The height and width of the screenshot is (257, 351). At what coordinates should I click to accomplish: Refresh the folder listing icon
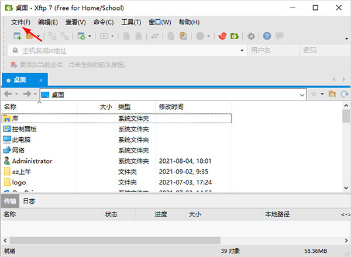345,94
